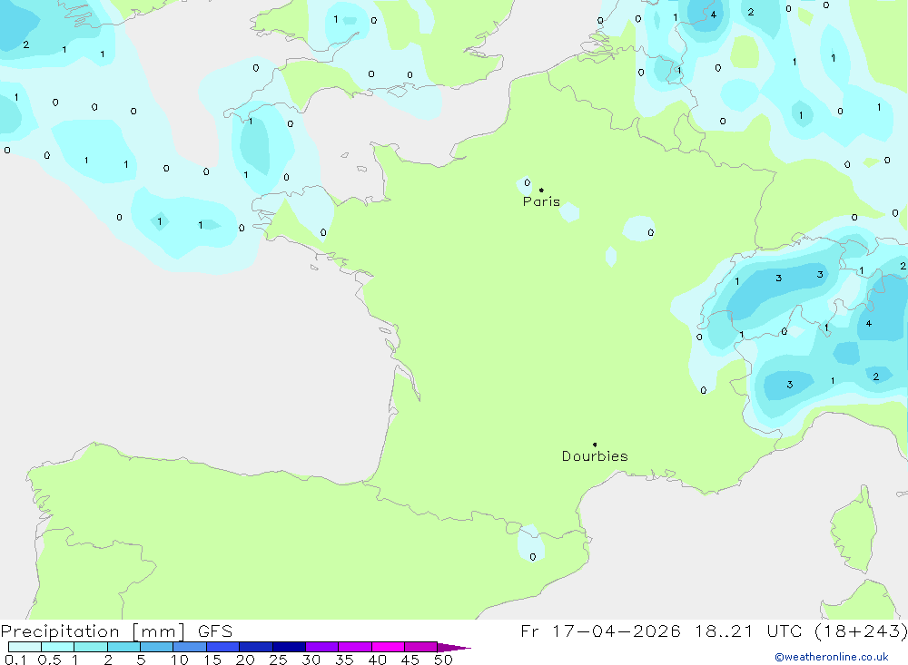This screenshot has width=908, height=665.
Task: Click the Paris city label
Action: pos(541,201)
